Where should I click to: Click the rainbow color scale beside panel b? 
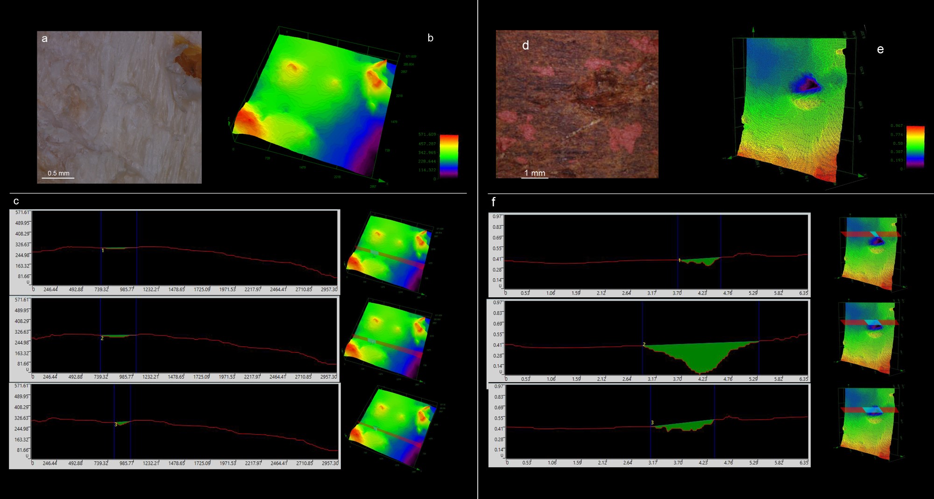coord(449,156)
